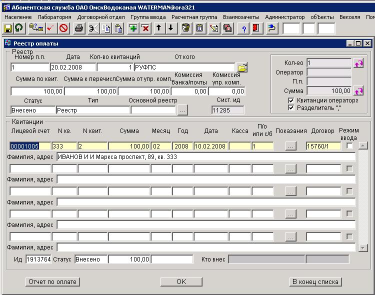Add a record with the green plus icon
The width and height of the screenshot is (375, 295).
point(133,28)
